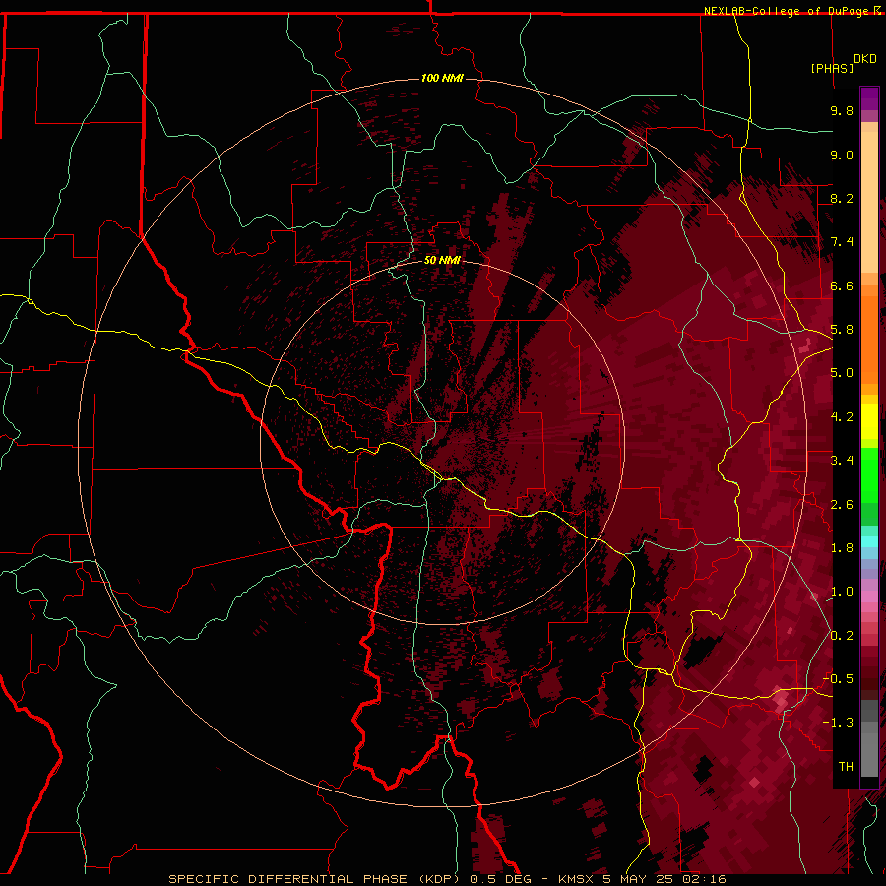
Task: Click the 5.0 scale value
Action: (842, 373)
